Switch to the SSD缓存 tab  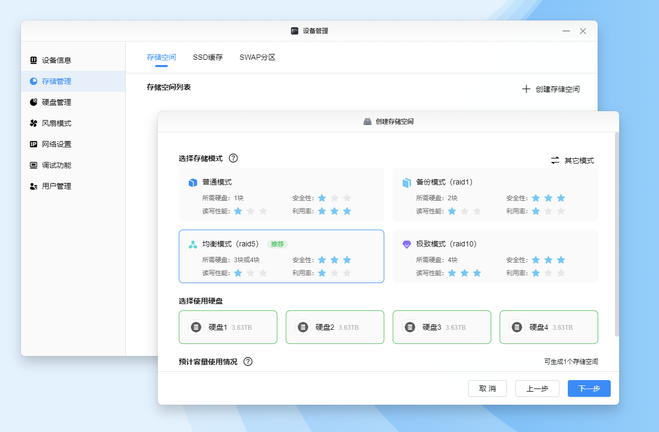(x=208, y=57)
